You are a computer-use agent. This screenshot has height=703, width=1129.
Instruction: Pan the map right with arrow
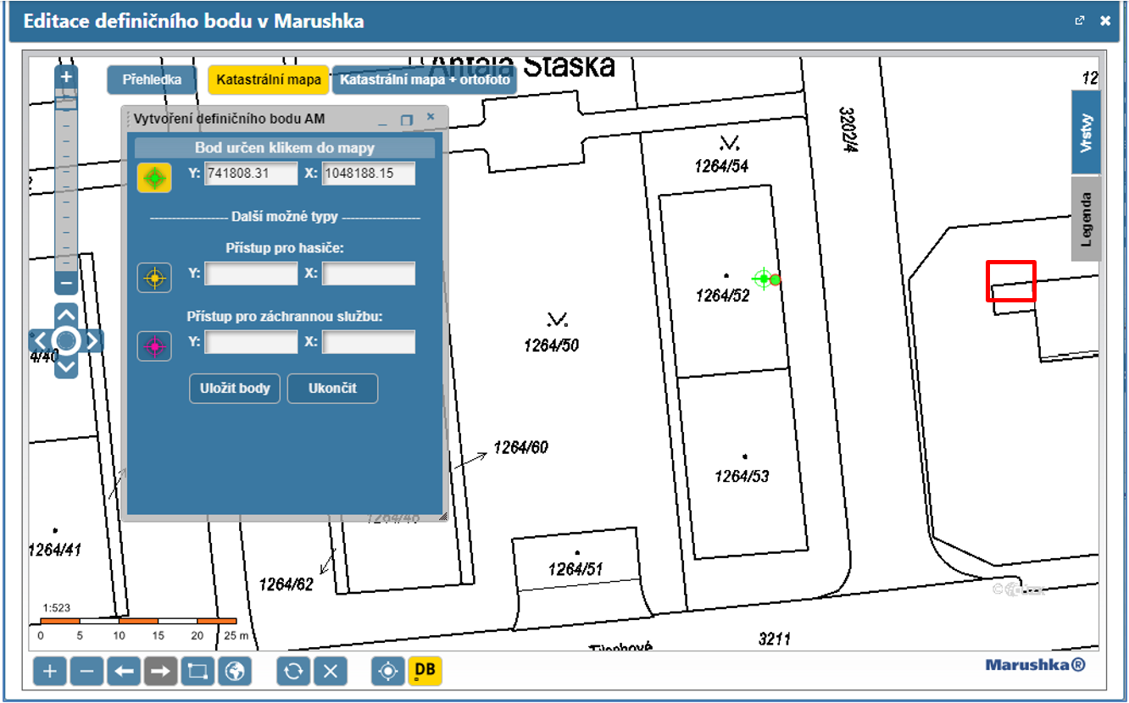[93, 340]
